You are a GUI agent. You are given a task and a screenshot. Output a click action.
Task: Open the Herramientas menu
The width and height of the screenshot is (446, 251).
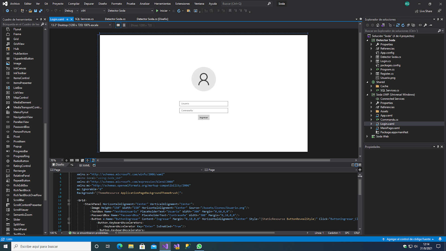point(163,4)
